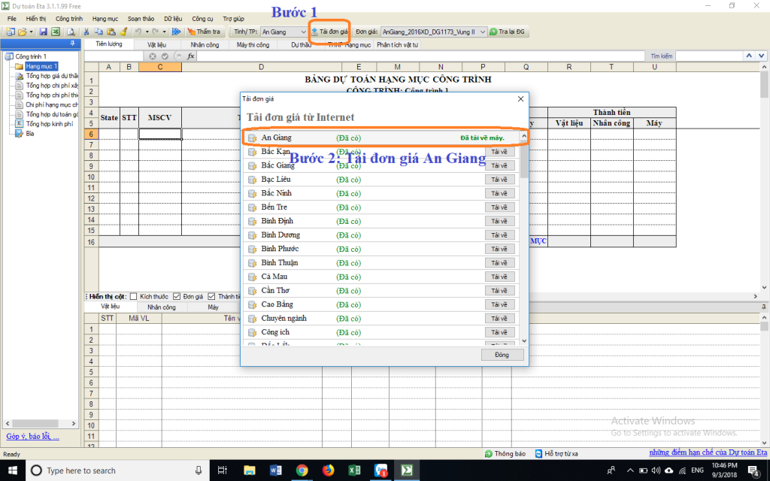The width and height of the screenshot is (770, 481).
Task: Click the Excel export icon in toolbar
Action: click(55, 32)
